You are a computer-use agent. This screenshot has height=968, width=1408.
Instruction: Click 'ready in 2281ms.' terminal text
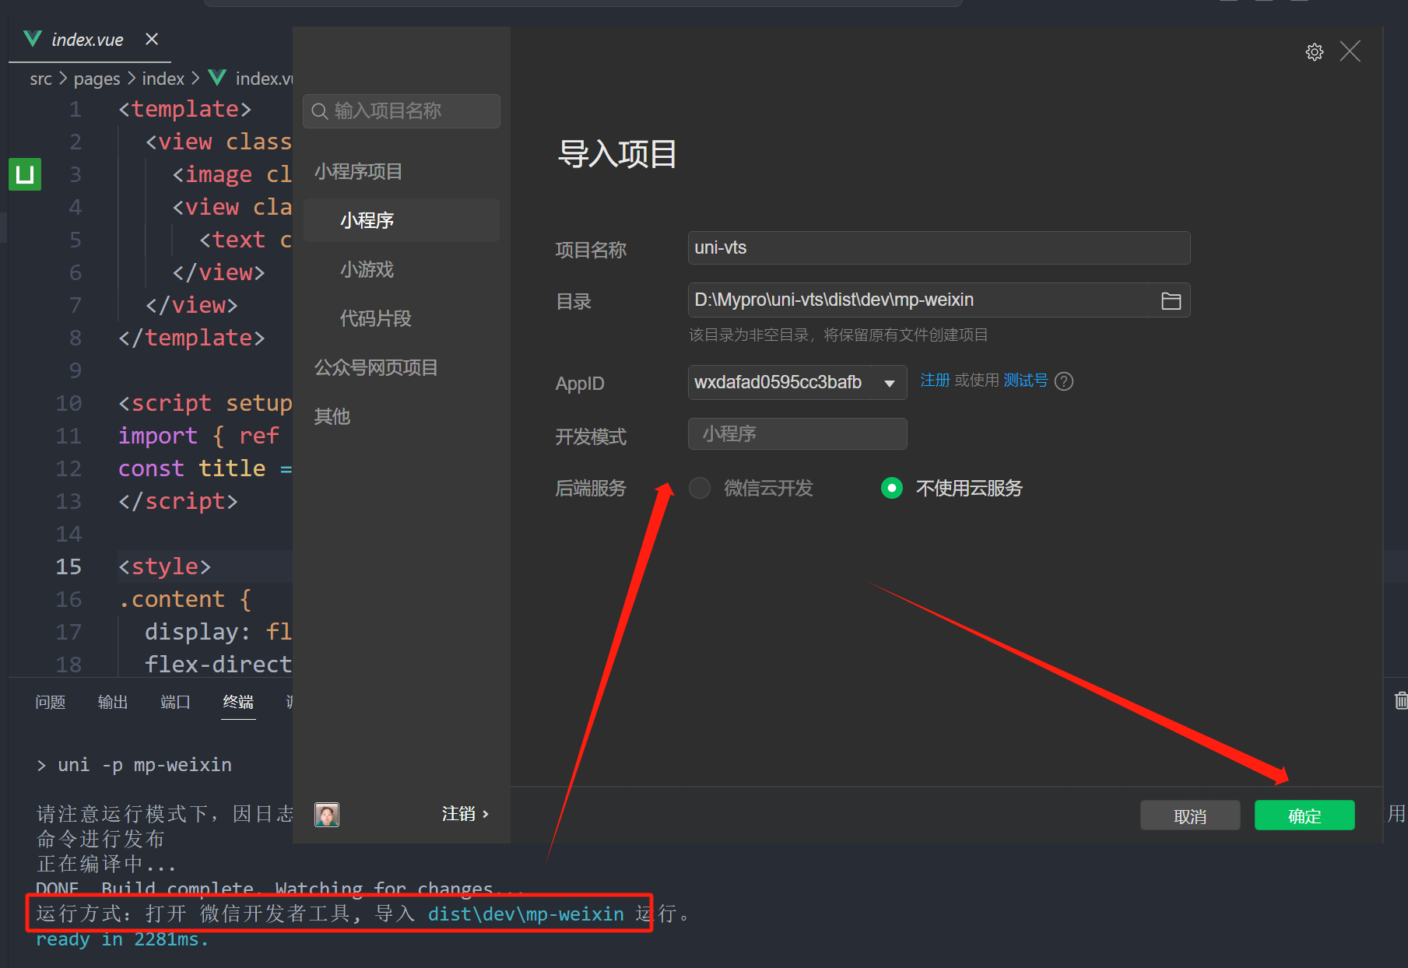[122, 939]
